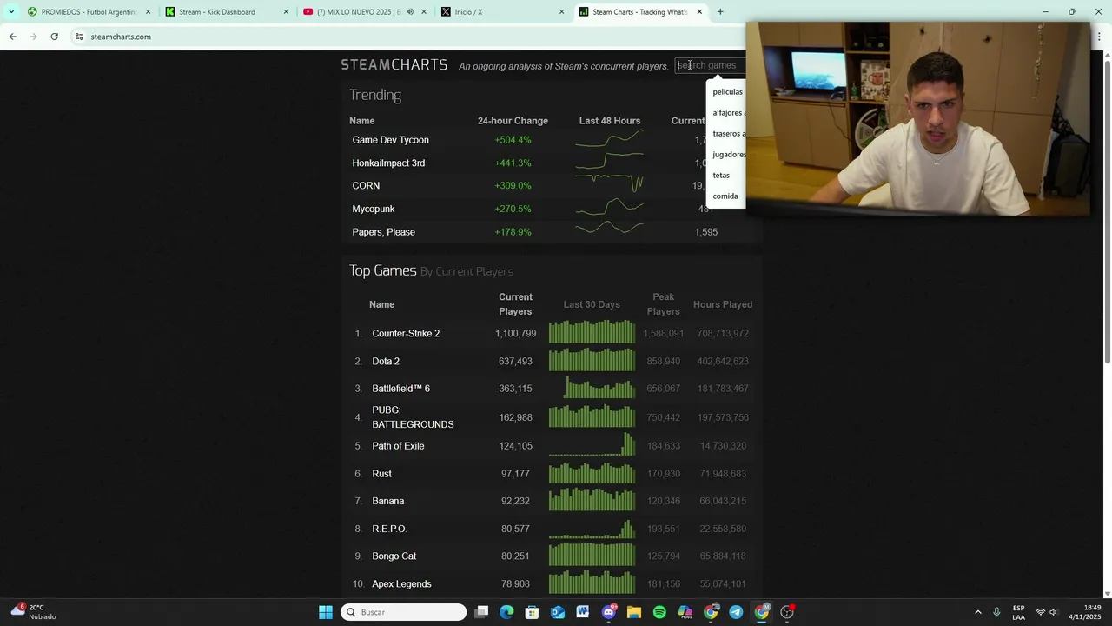The image size is (1112, 626).
Task: Open Spotify from taskbar
Action: tap(659, 612)
